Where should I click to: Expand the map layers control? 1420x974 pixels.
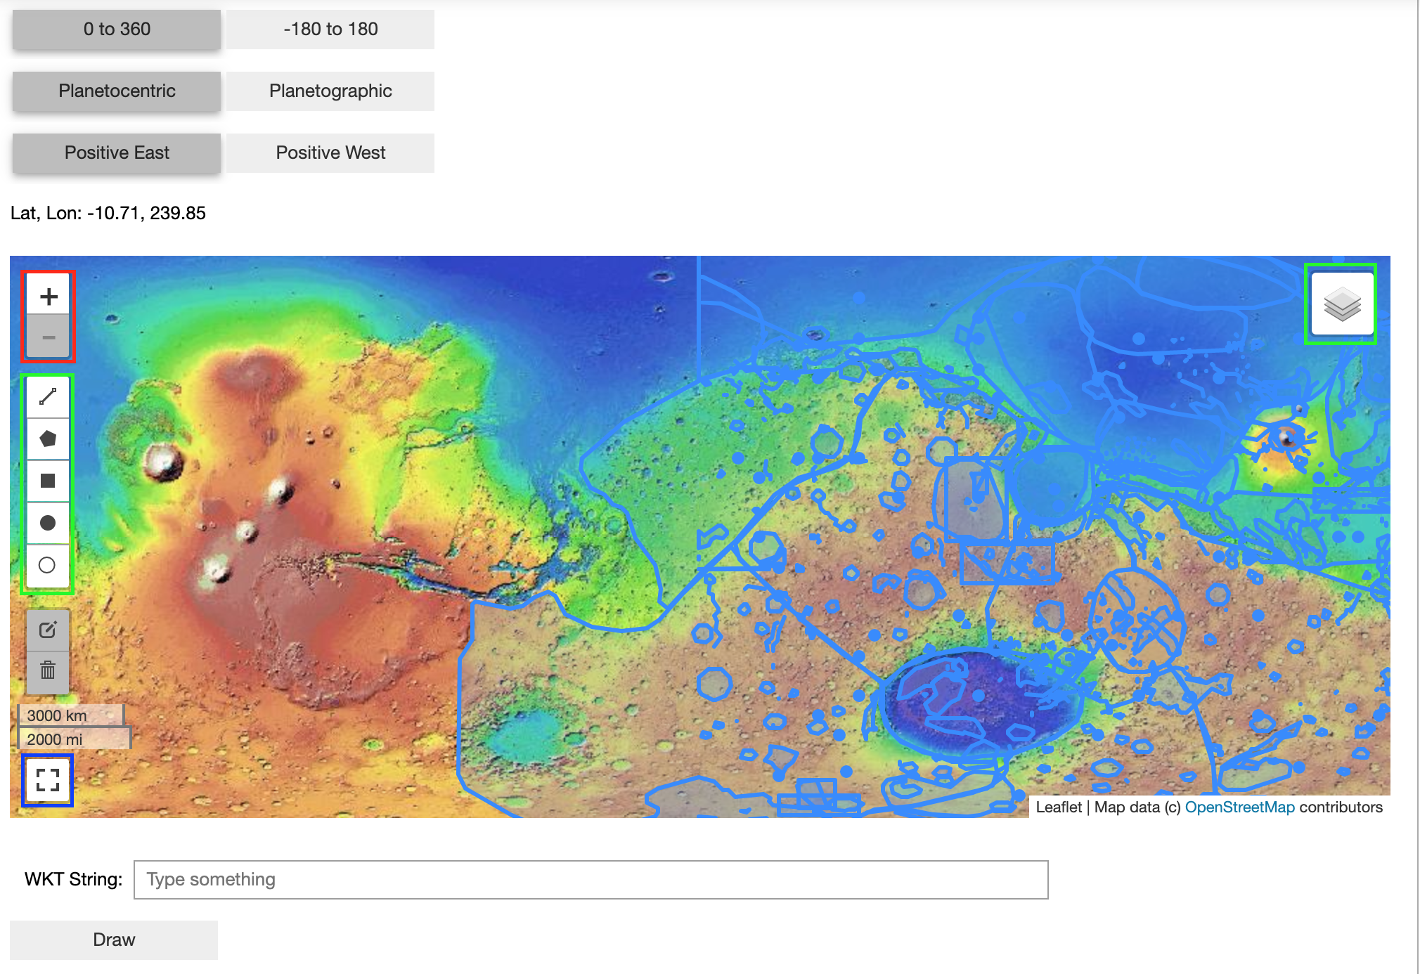point(1341,304)
